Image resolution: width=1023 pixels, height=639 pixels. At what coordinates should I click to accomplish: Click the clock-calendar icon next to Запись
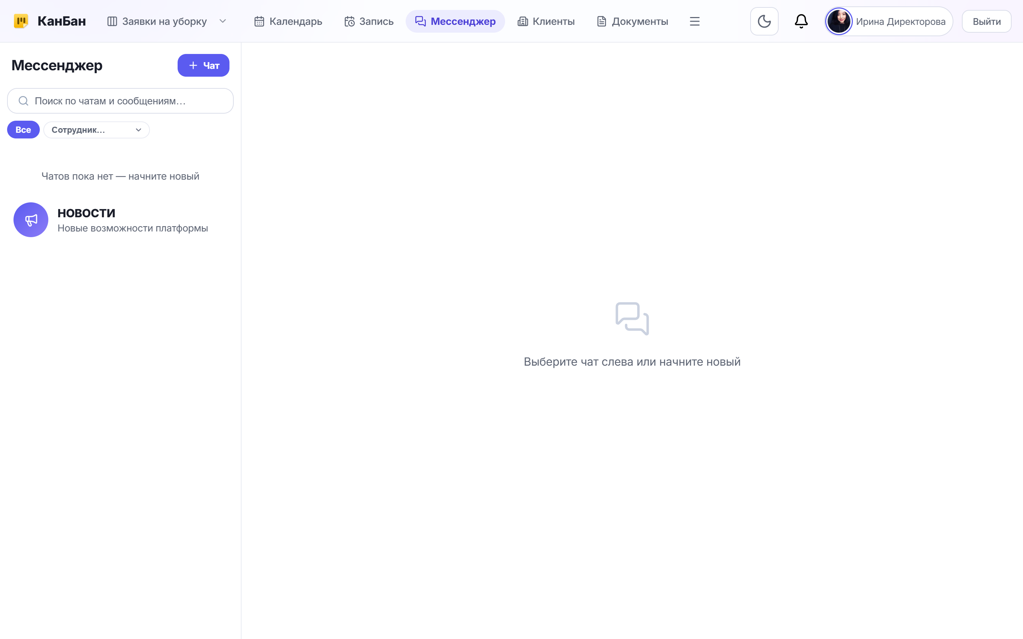pos(349,21)
